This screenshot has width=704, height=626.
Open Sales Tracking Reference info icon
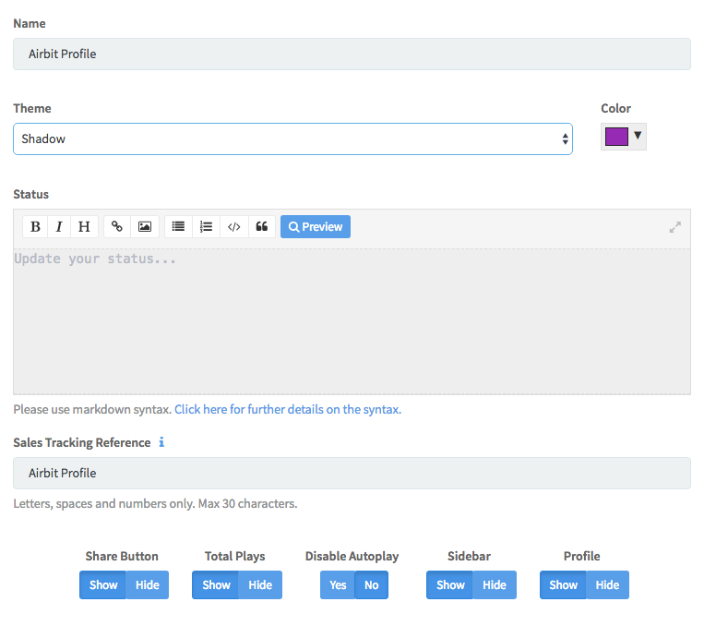[161, 442]
